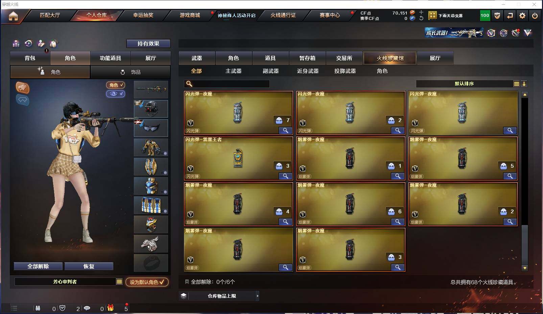Click the ranking podium icon
The width and height of the screenshot is (543, 314).
[16, 43]
